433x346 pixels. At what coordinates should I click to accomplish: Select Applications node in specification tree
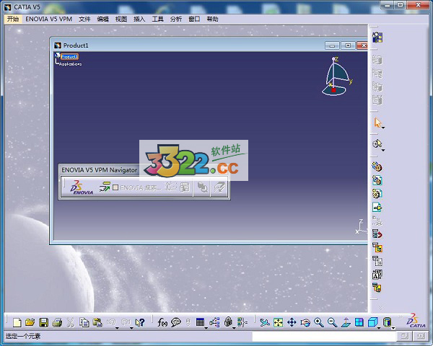pyautogui.click(x=71, y=64)
